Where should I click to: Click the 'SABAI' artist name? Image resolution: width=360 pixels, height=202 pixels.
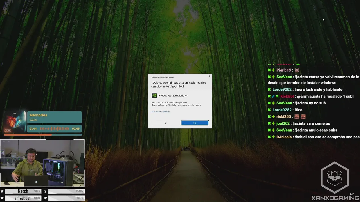33,120
